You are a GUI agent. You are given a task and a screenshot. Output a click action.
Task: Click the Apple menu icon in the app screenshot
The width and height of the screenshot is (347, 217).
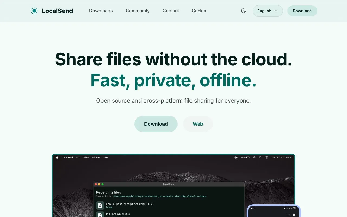click(57, 157)
